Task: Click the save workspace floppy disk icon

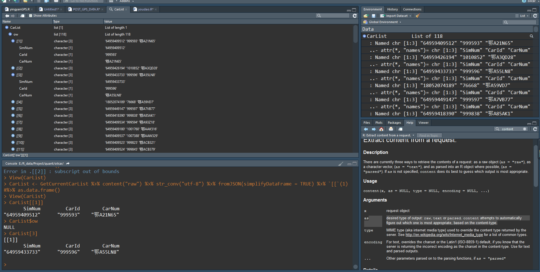Action: click(x=373, y=16)
